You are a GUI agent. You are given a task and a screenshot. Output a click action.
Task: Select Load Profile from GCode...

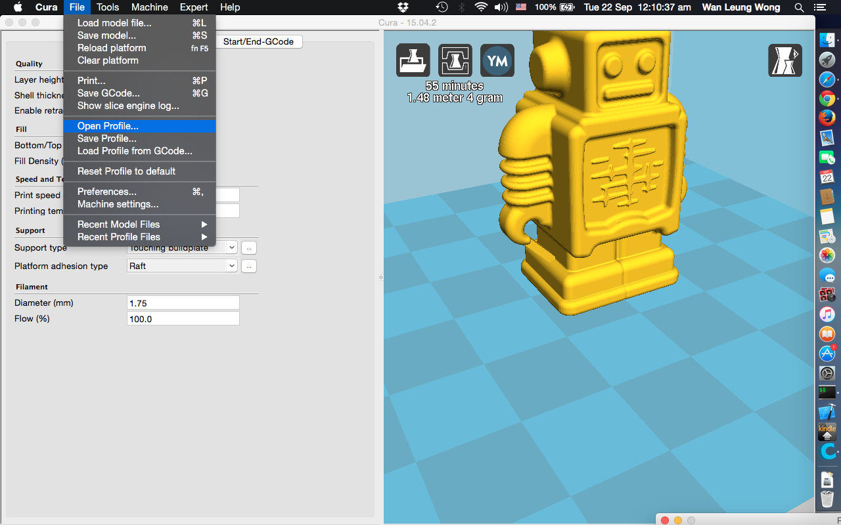pos(139,151)
